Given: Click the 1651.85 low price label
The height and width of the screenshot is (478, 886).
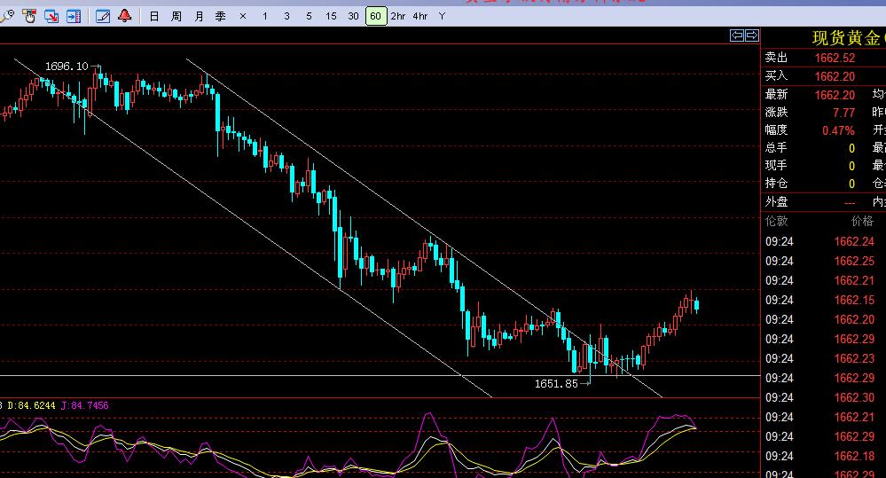Looking at the screenshot, I should (556, 384).
